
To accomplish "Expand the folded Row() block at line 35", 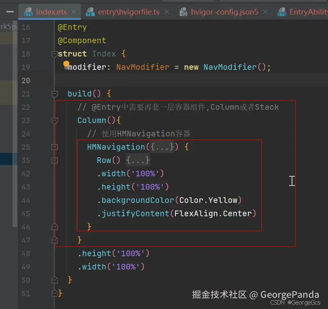I will 54,161.
